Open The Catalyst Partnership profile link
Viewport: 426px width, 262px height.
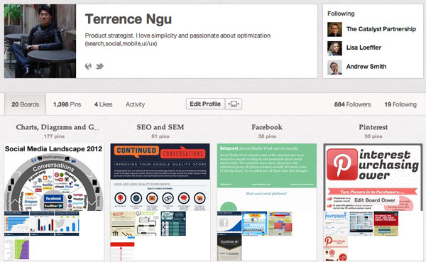pos(381,29)
